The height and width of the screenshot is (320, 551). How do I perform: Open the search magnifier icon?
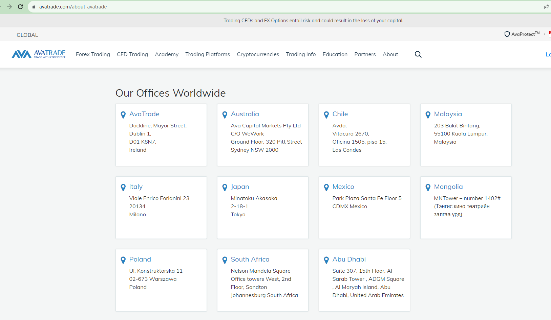418,54
